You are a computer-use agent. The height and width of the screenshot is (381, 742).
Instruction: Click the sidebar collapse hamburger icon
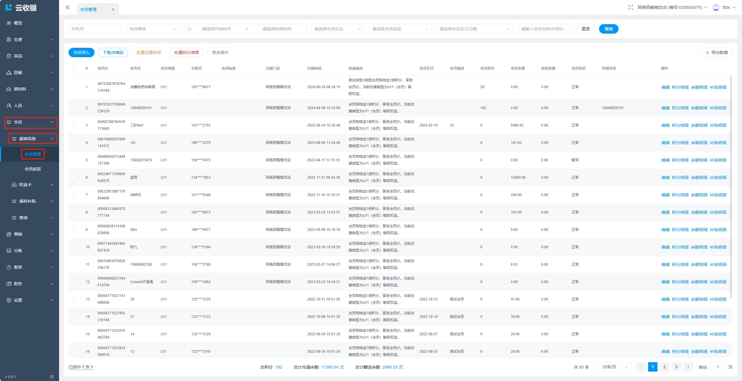(x=68, y=7)
